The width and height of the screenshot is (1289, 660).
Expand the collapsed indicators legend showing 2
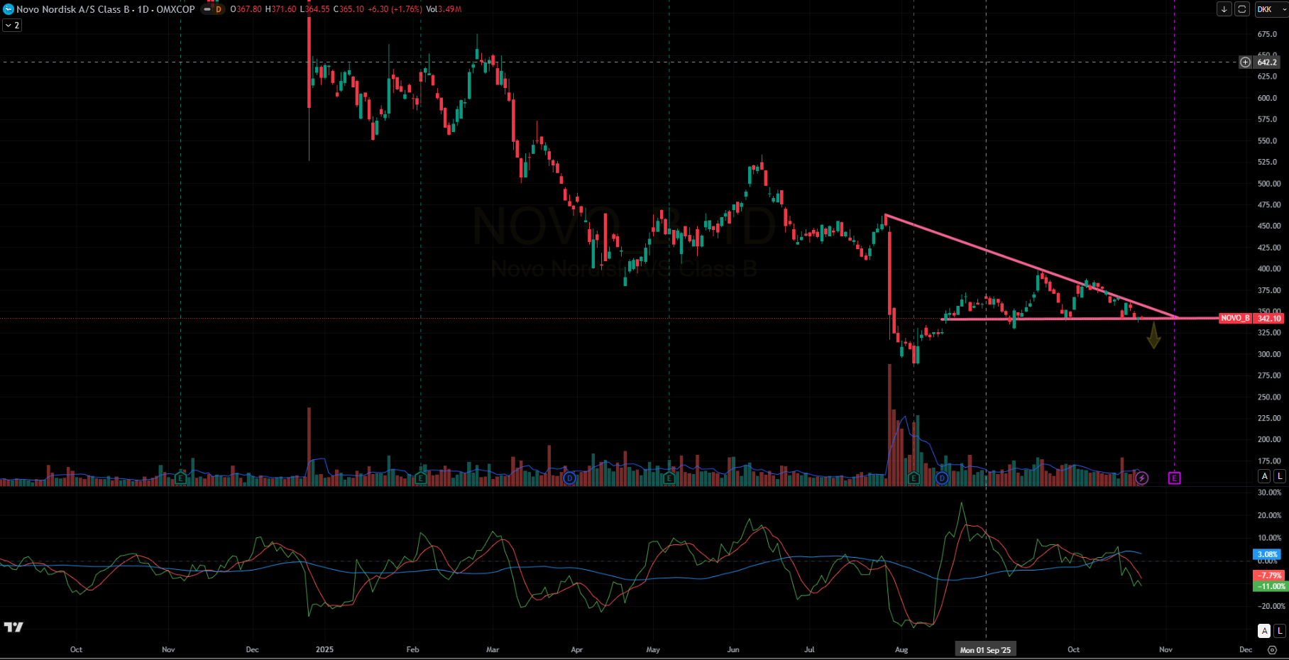pyautogui.click(x=12, y=26)
